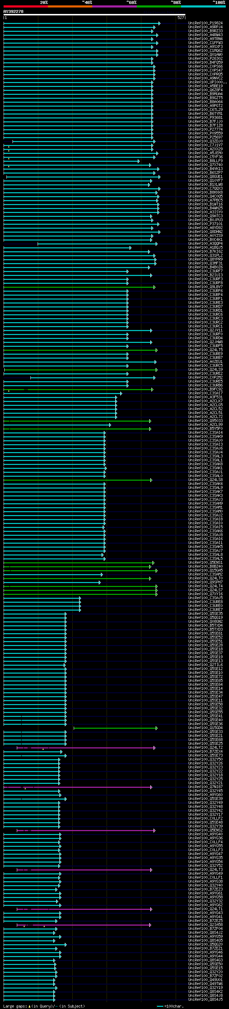Open hit UniRef100_B7ZEX4

[x=205, y=751]
